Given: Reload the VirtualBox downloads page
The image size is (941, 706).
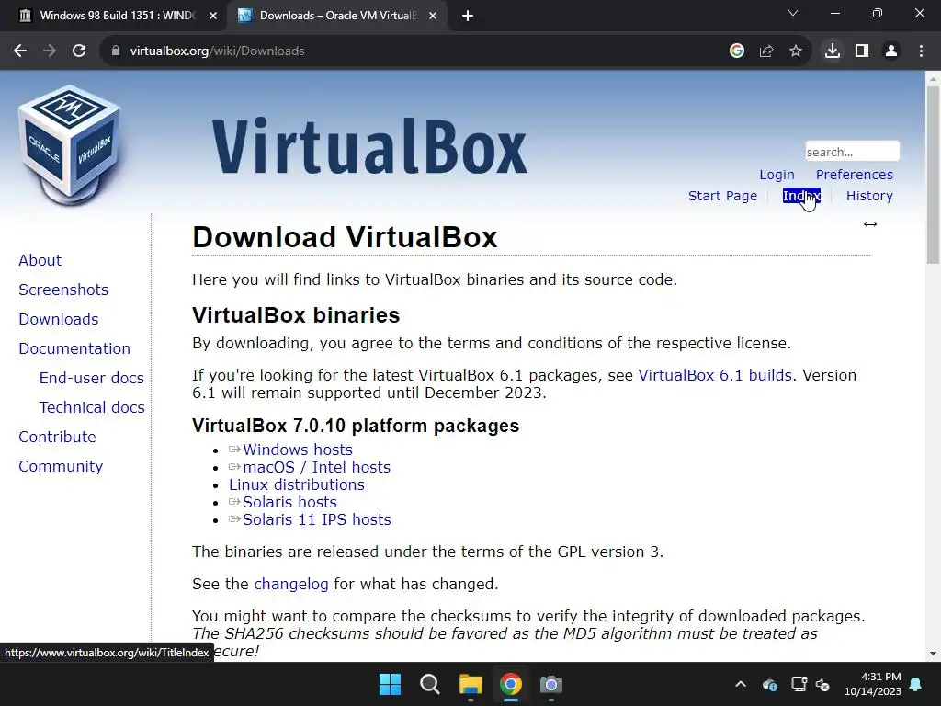Looking at the screenshot, I should tap(79, 51).
